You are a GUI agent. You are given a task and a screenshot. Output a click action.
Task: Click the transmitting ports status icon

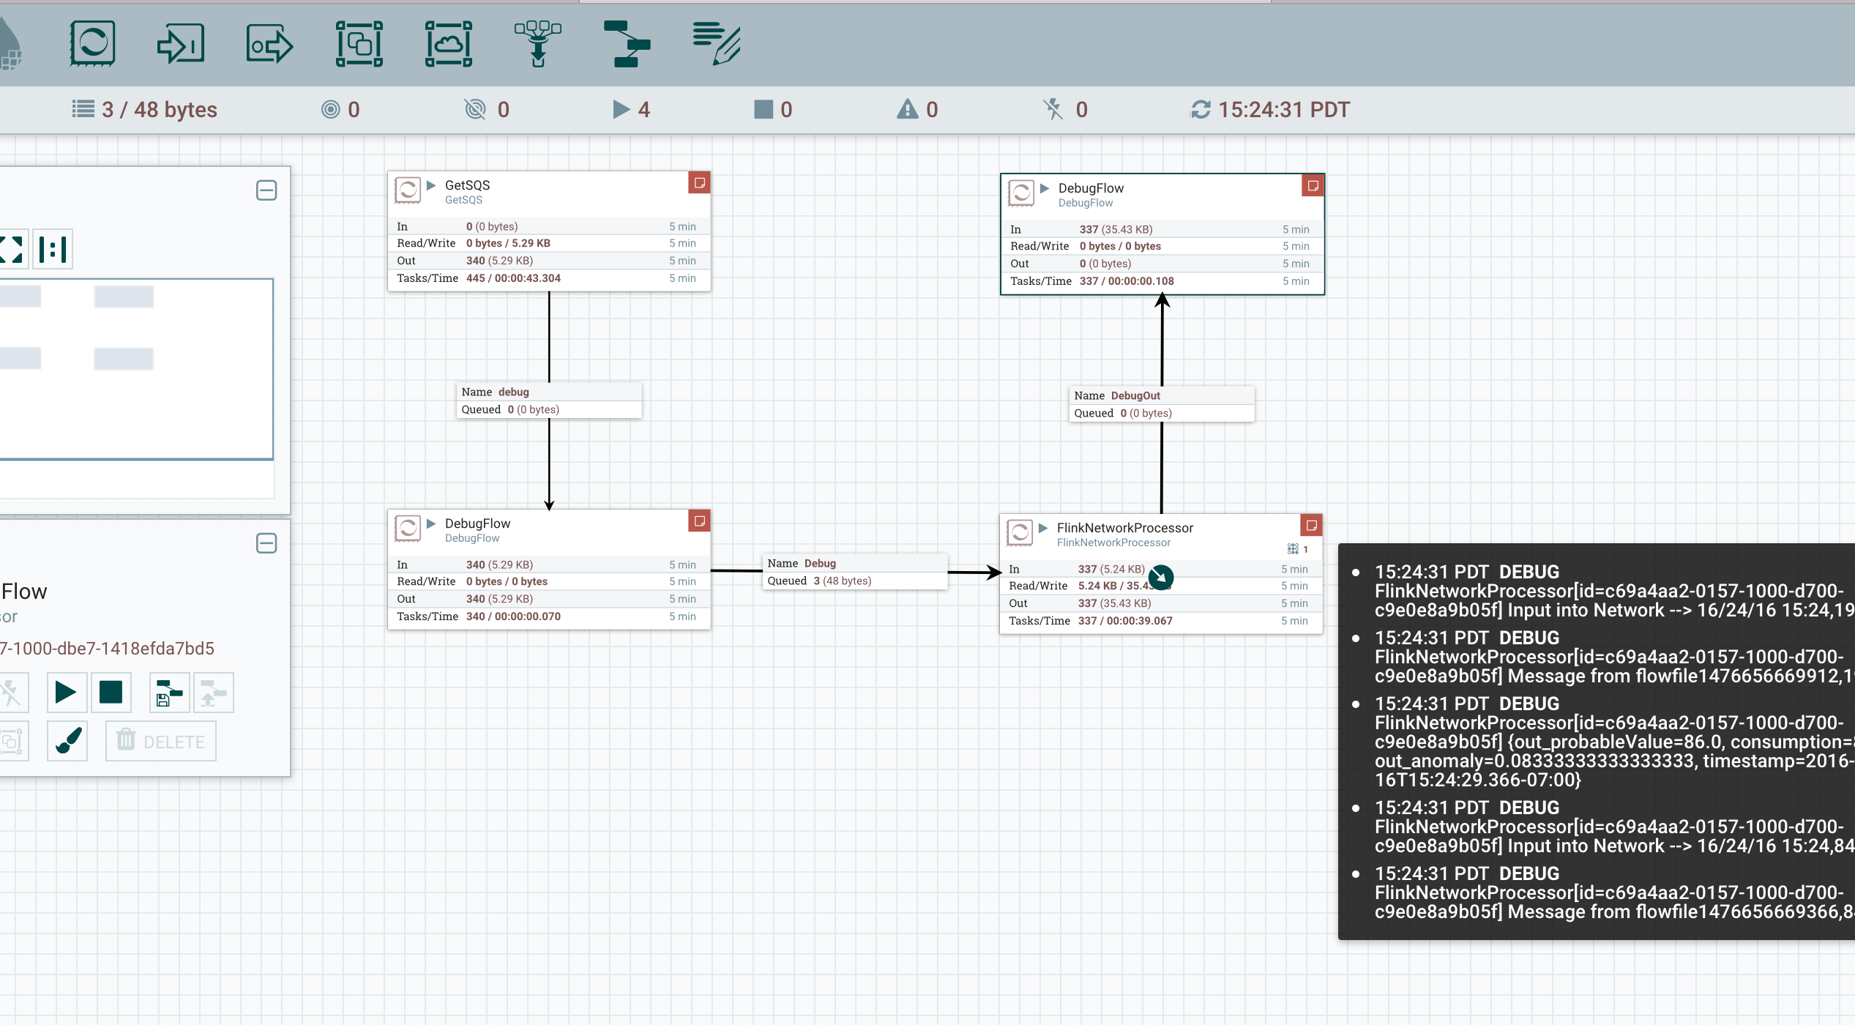coord(330,109)
